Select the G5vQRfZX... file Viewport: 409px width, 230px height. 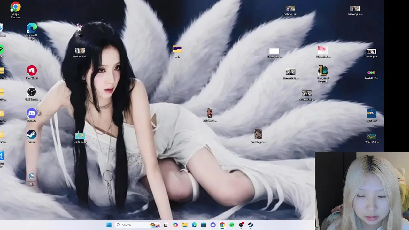click(371, 75)
